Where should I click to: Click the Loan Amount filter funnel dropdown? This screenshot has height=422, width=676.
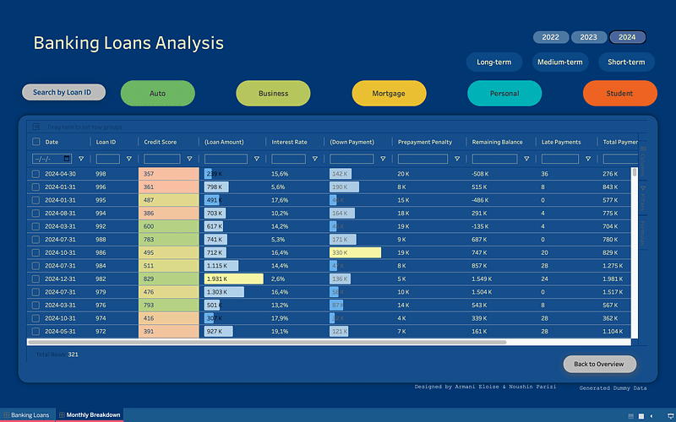(x=256, y=159)
